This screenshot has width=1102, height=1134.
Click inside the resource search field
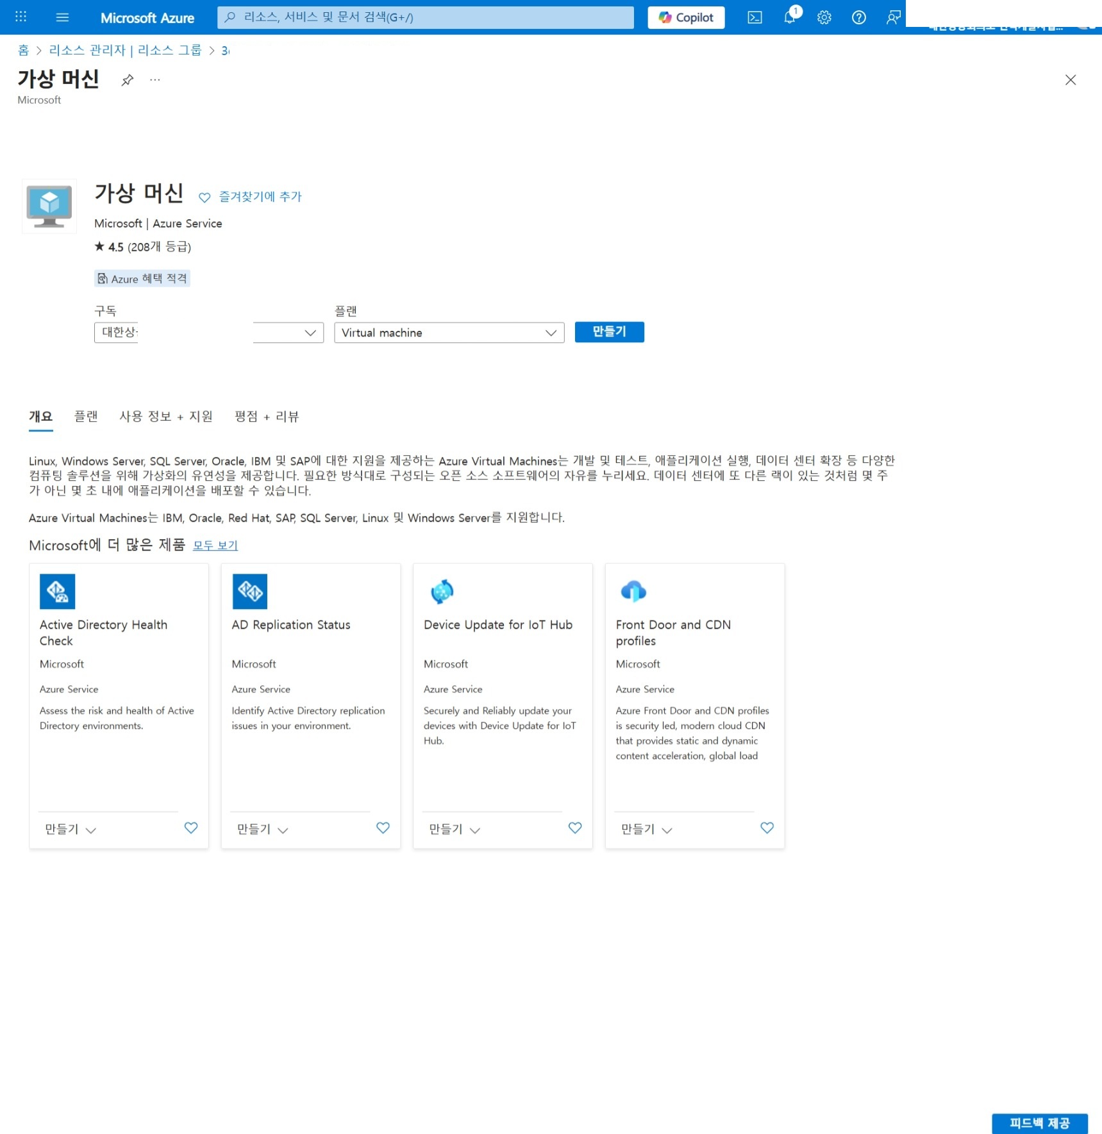coord(425,17)
